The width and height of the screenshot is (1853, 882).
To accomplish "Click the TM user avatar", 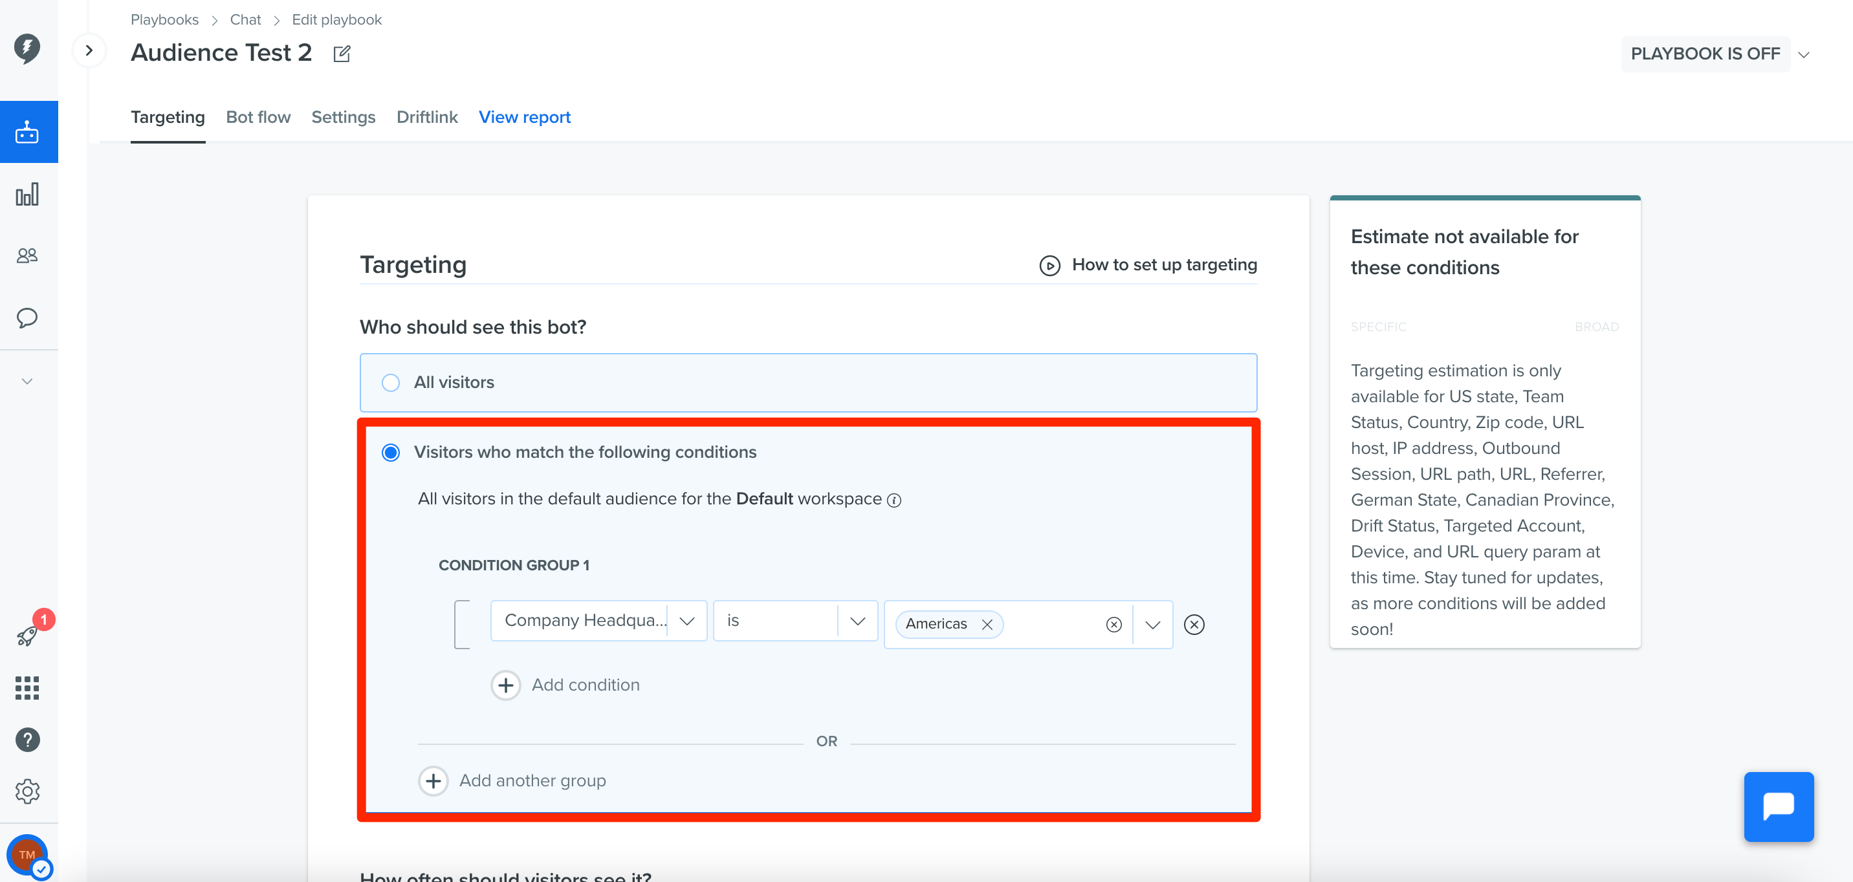I will 27,855.
